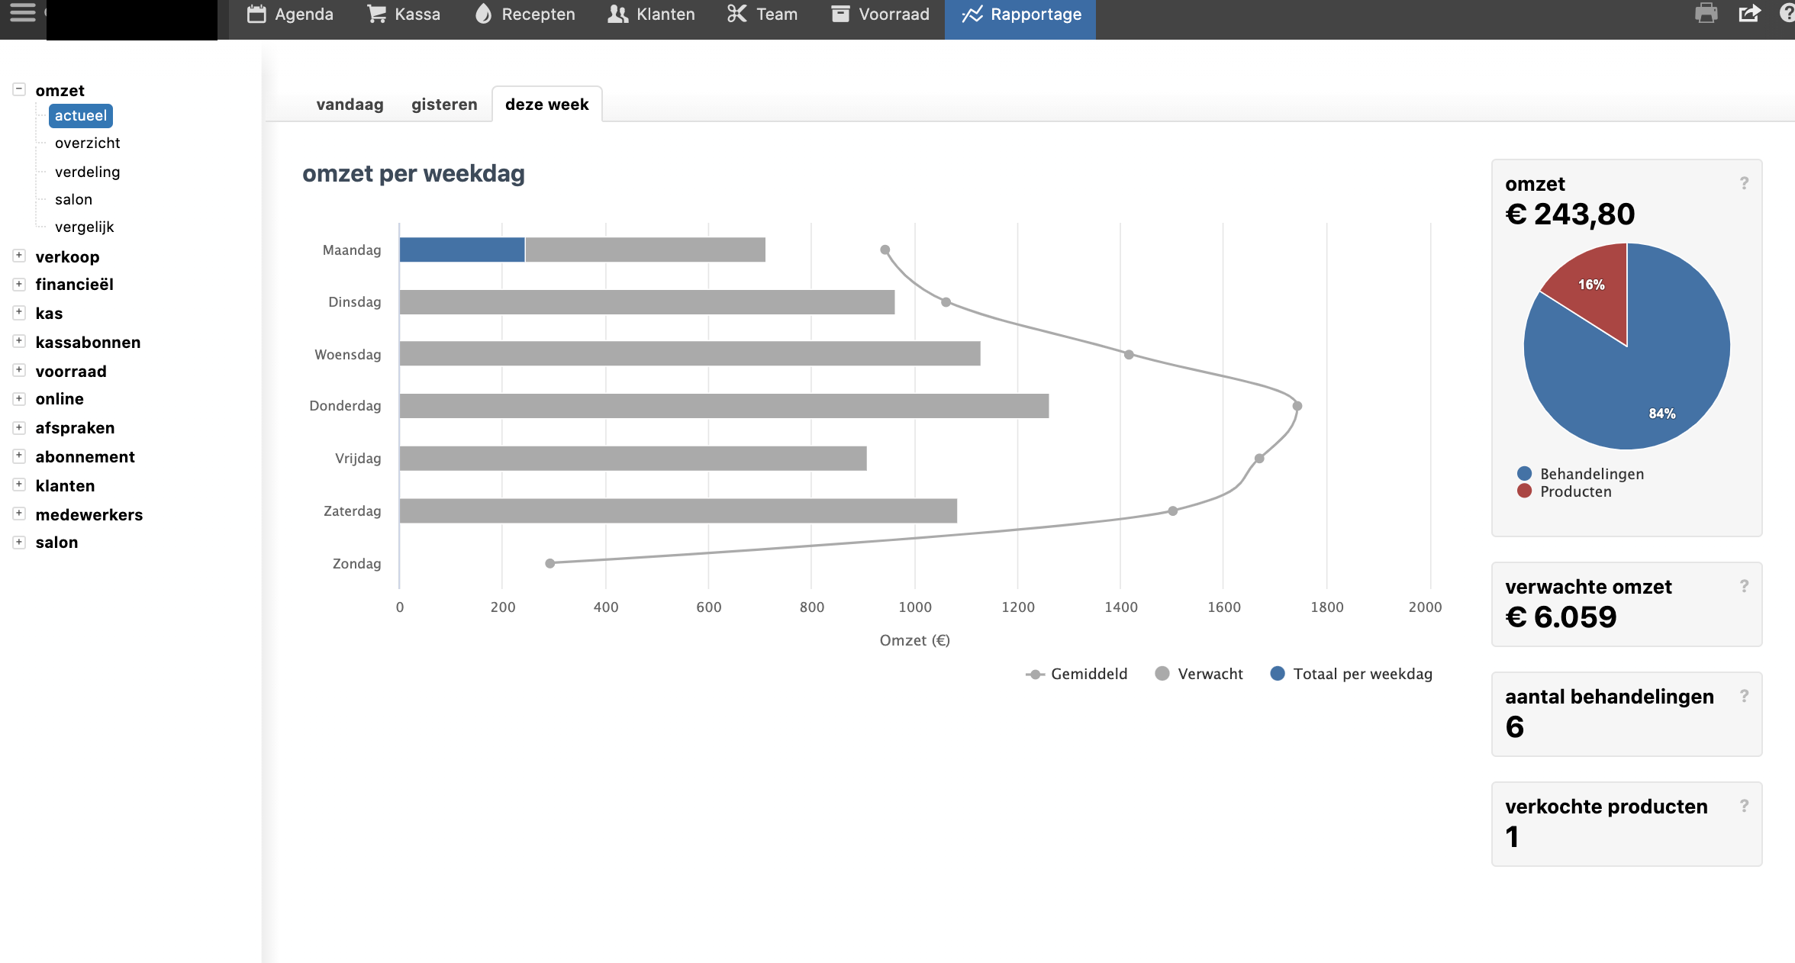
Task: Switch to the vandaag tab
Action: click(350, 105)
